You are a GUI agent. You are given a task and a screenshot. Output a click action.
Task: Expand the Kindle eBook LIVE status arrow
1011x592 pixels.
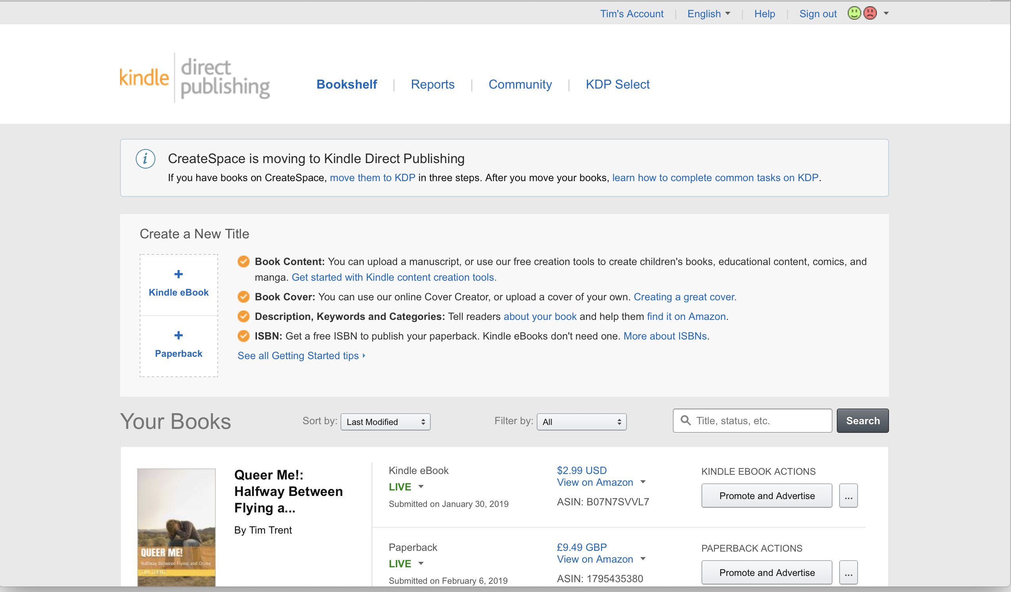[421, 487]
